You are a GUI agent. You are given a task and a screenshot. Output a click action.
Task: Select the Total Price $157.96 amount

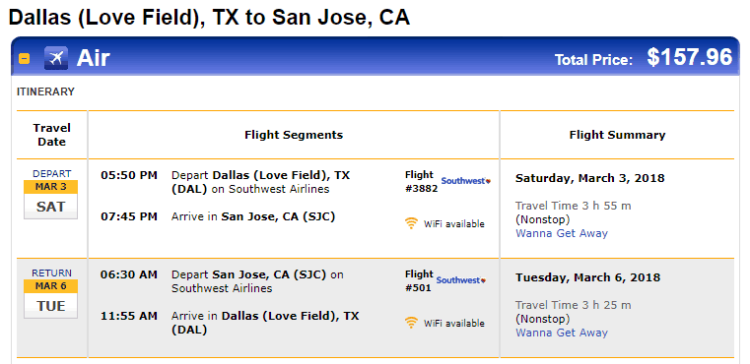tap(689, 57)
